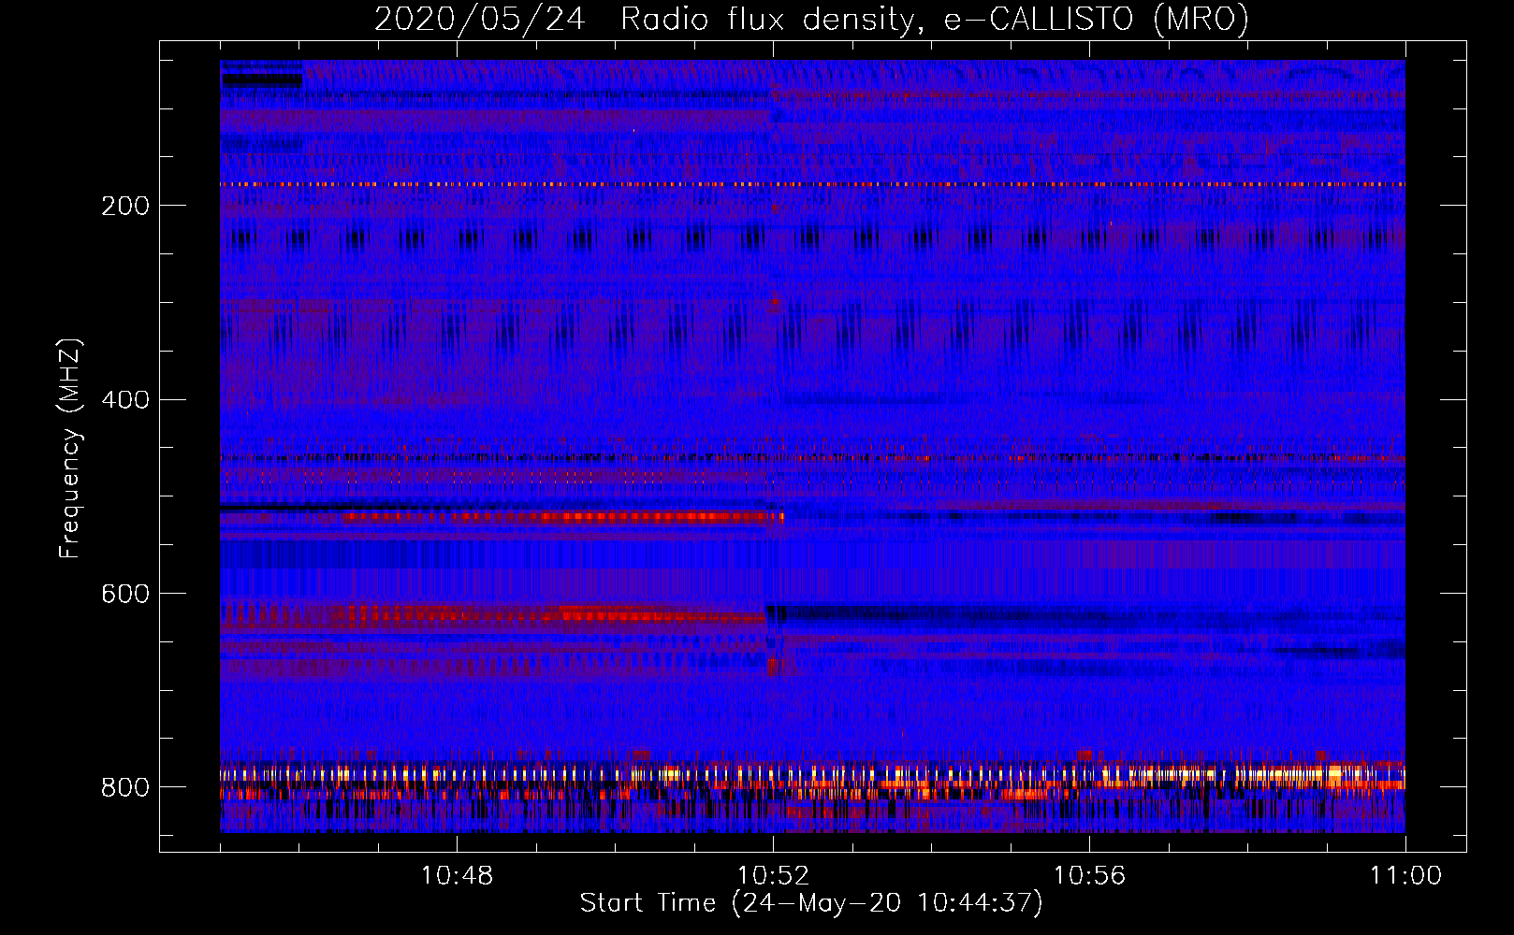Click the '10:56' time axis label
The image size is (1514, 935).
coord(1089,876)
